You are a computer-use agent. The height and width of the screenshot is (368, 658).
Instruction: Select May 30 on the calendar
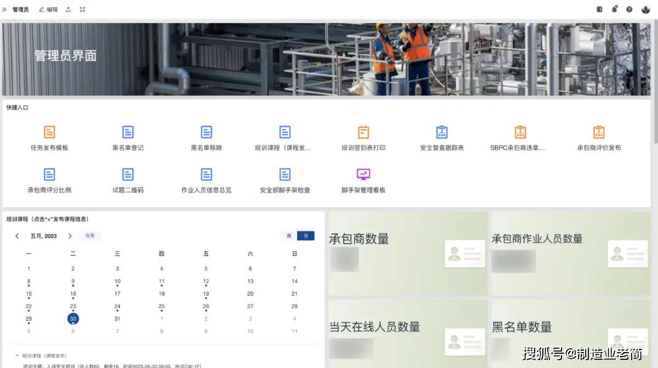pos(73,319)
